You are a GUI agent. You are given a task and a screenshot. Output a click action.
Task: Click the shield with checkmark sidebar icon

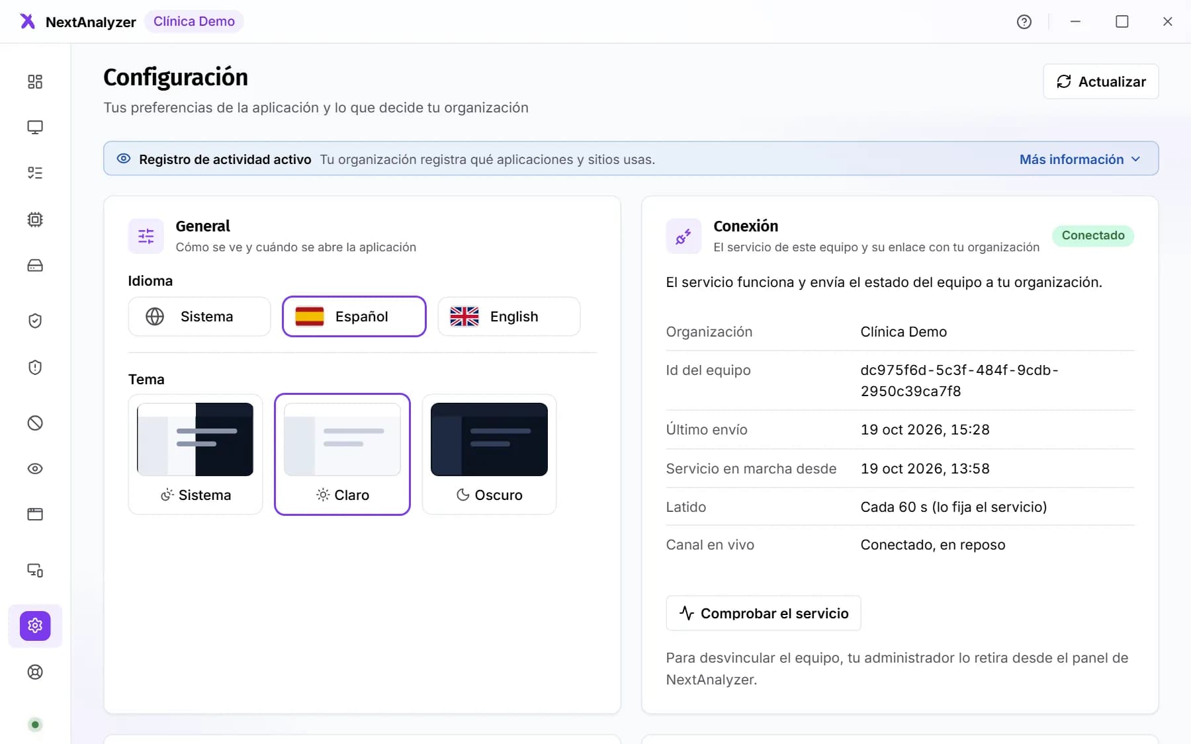tap(35, 321)
